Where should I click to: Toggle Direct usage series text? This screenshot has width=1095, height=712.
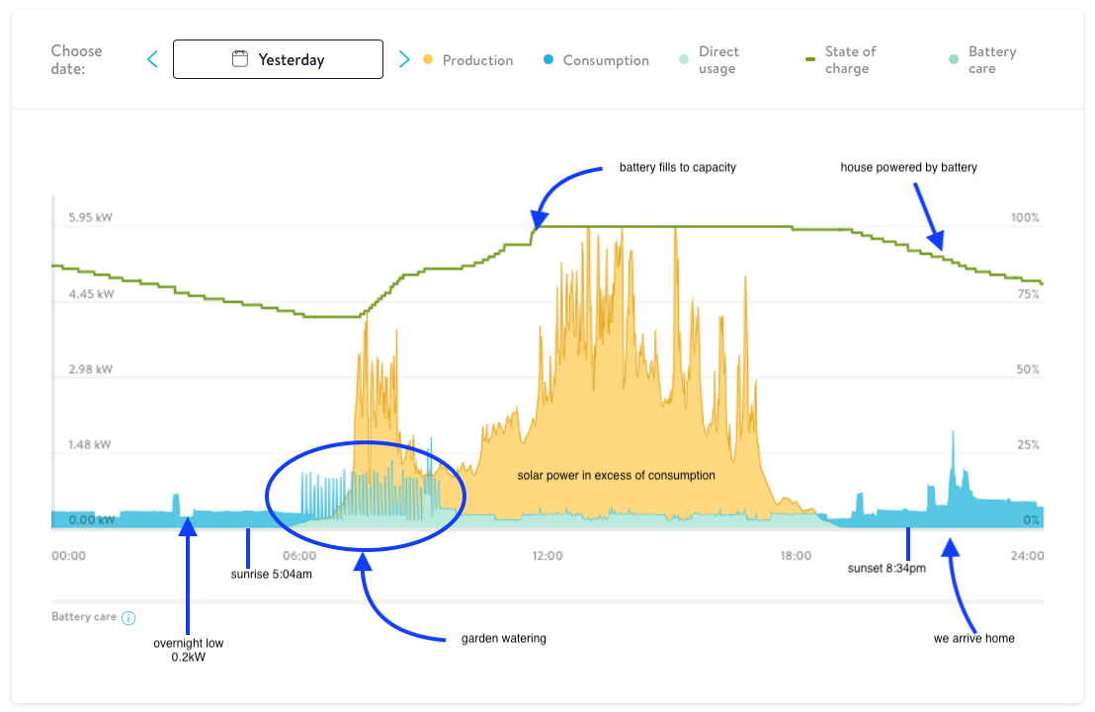[x=718, y=60]
